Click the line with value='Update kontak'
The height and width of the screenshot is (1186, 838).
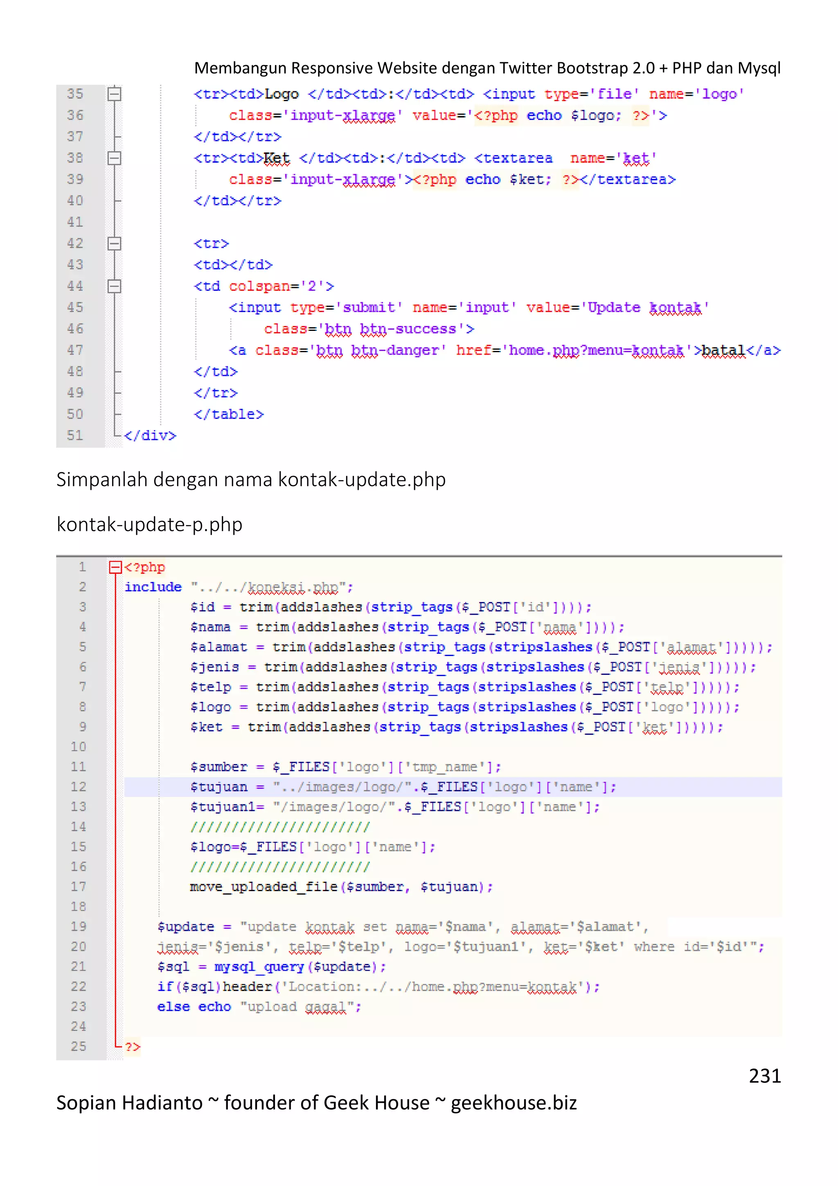(x=469, y=307)
